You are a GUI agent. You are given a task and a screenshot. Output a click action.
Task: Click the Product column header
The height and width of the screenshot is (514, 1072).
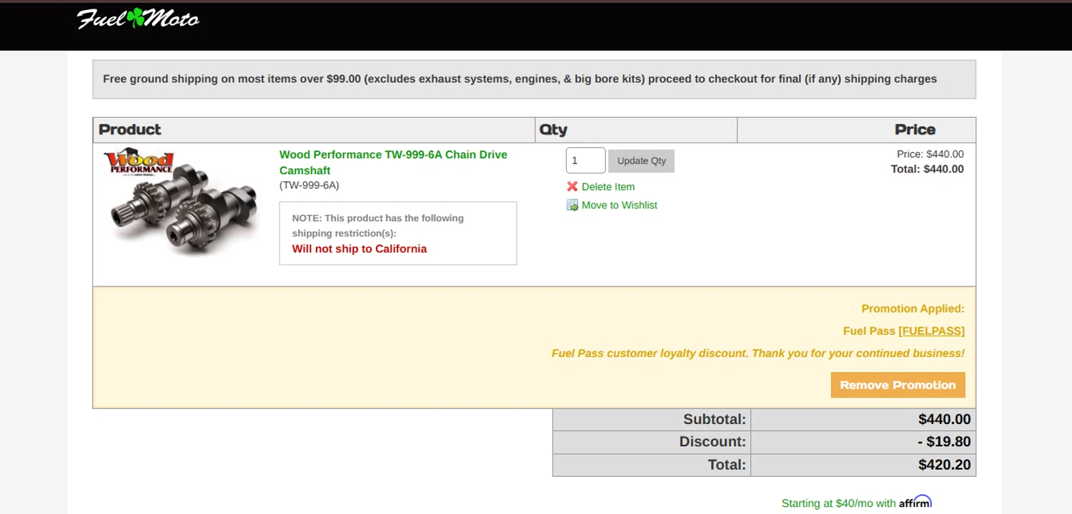[x=130, y=130]
